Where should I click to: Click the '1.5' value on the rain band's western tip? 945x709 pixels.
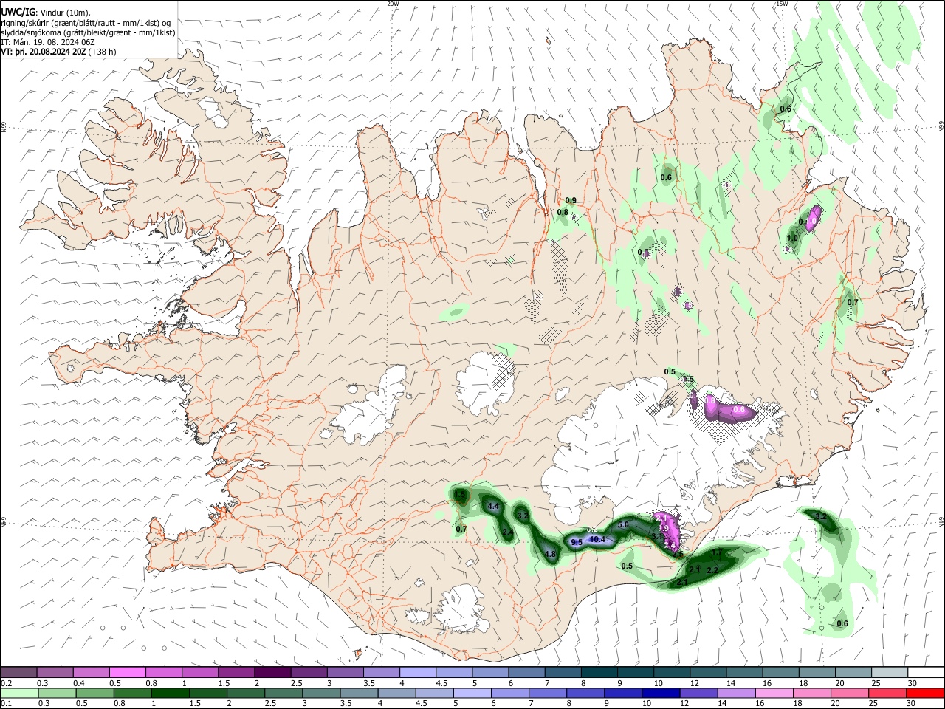click(460, 494)
